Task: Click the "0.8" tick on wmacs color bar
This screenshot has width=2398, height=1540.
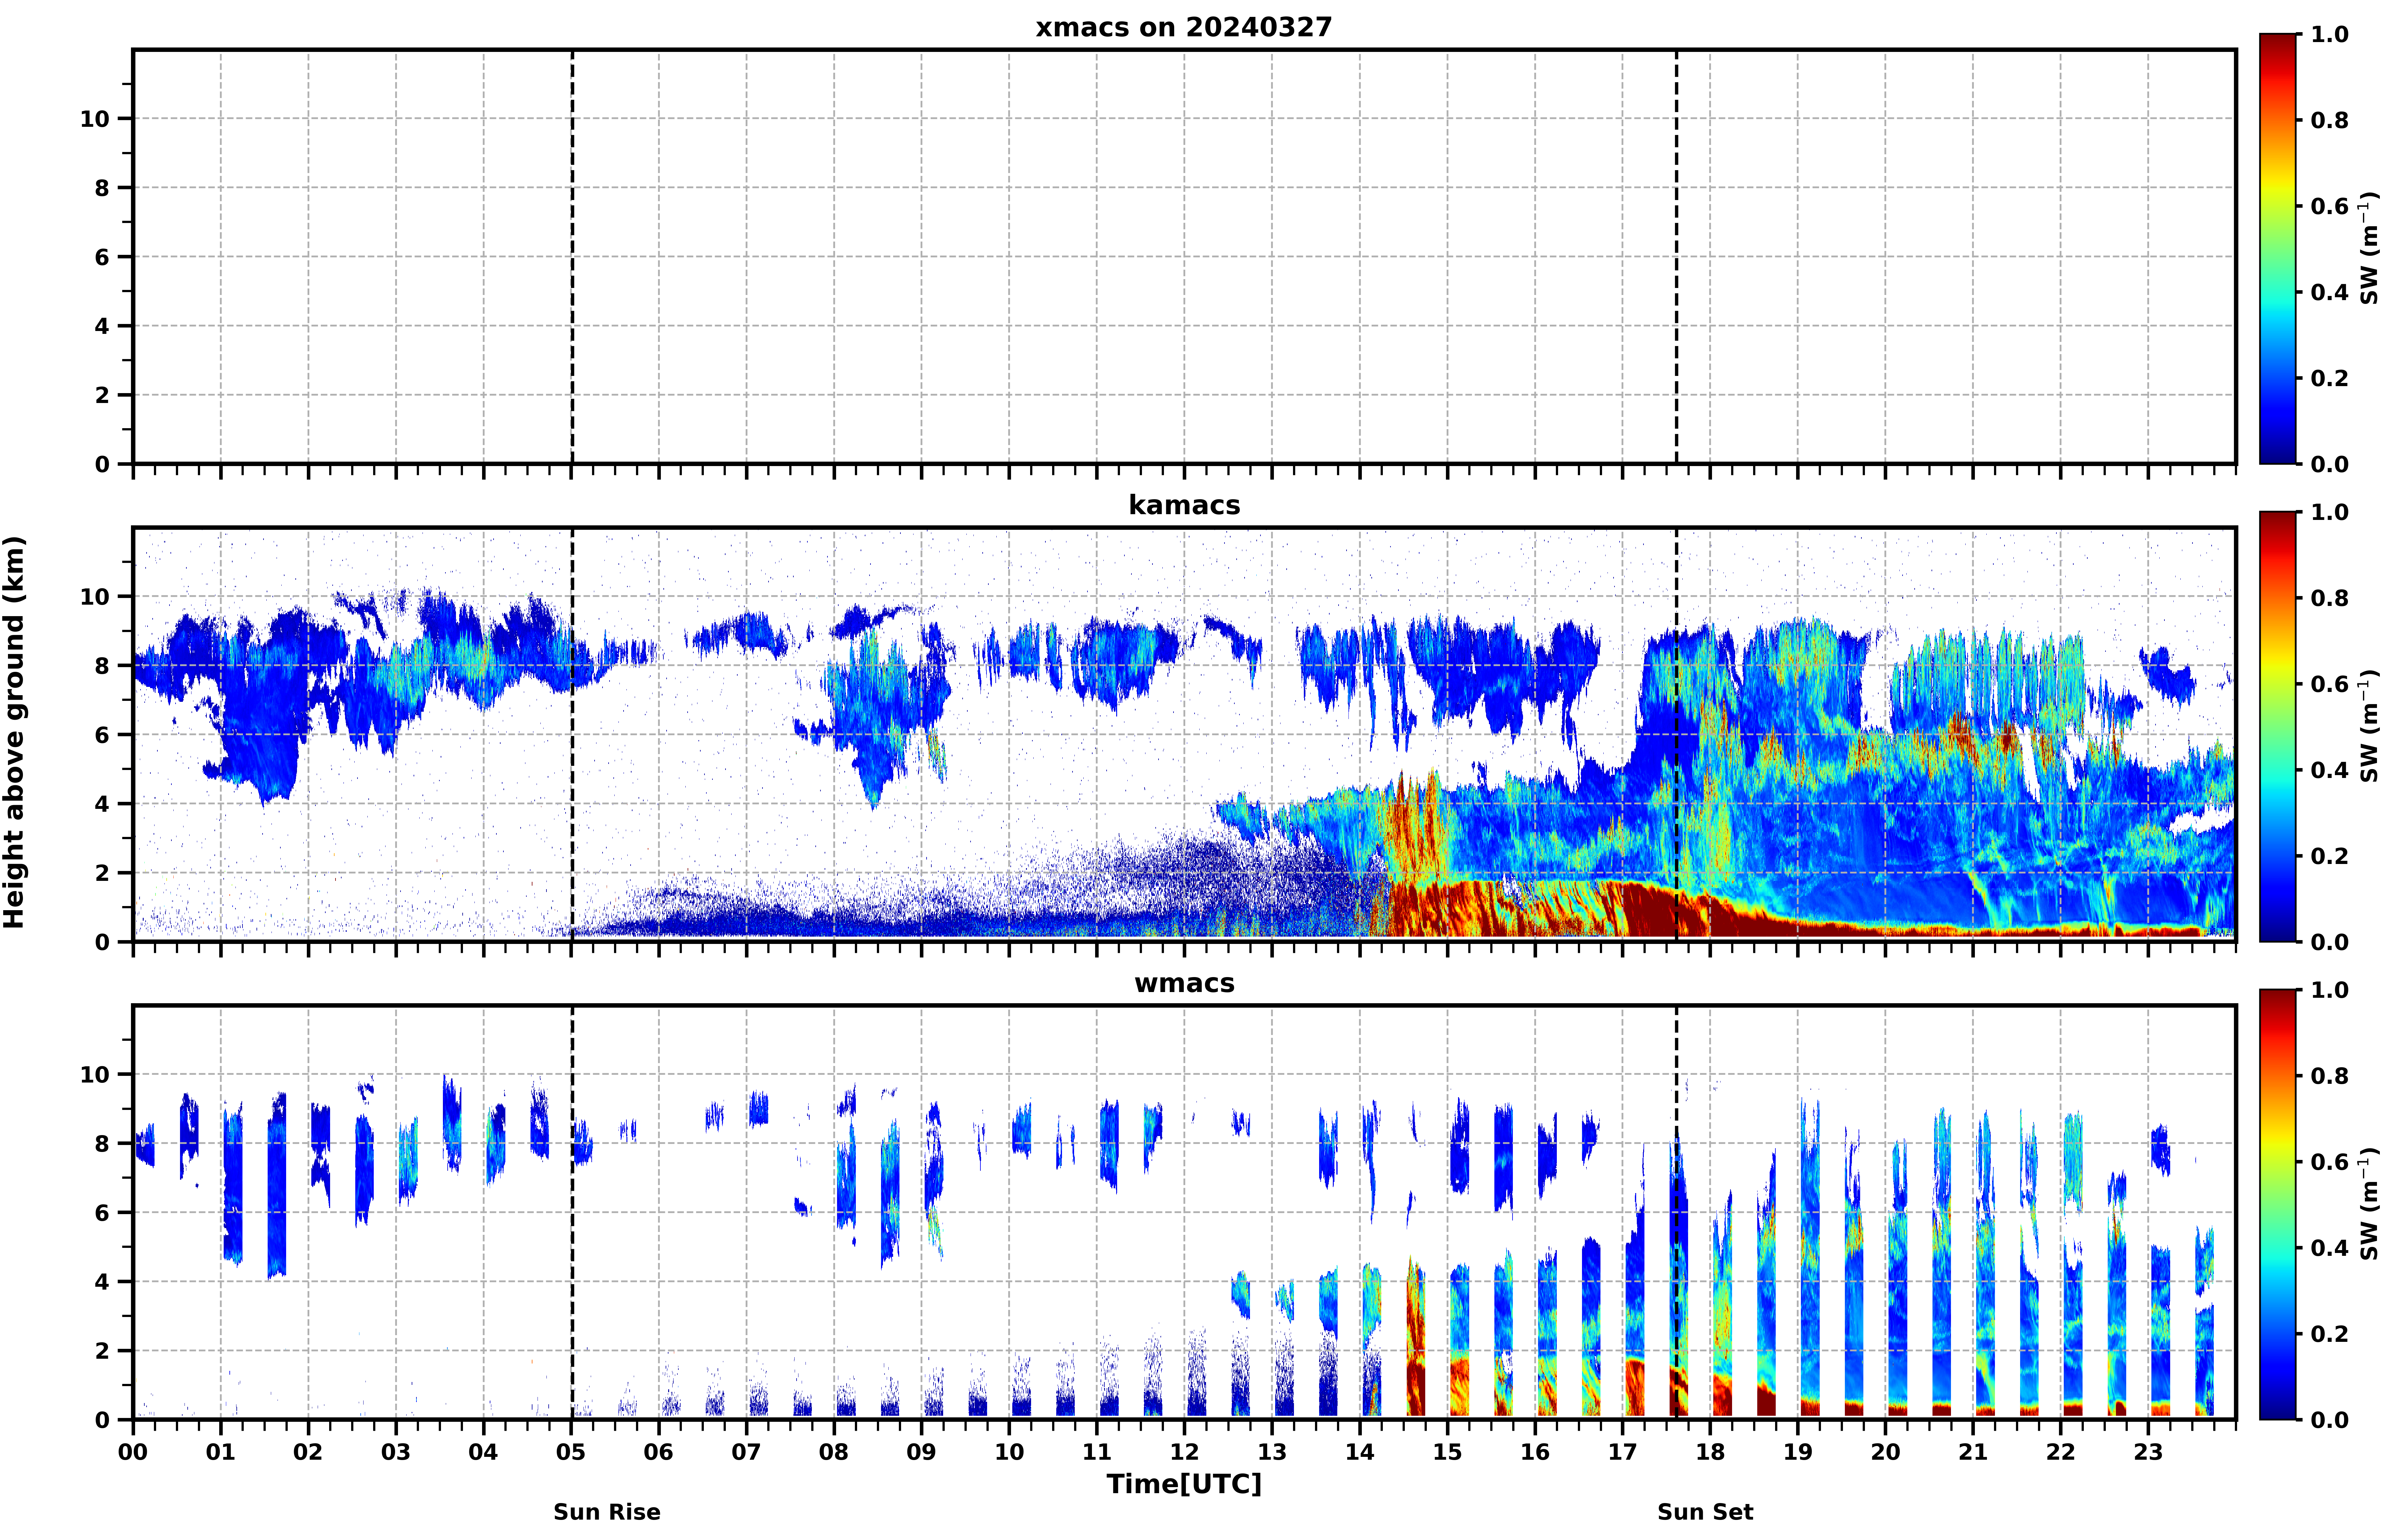Action: (x=2330, y=1076)
